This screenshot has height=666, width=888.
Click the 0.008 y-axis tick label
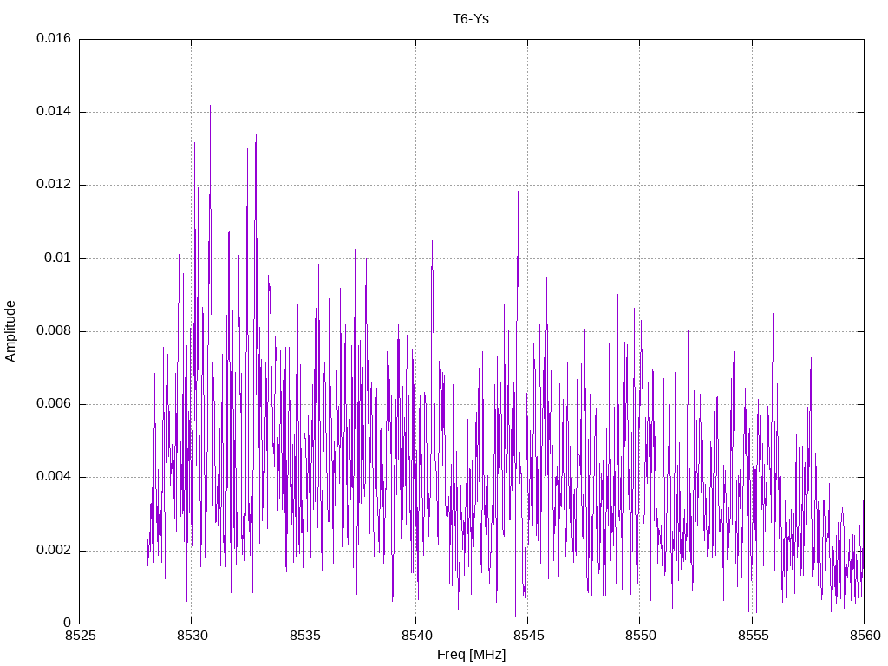tap(54, 330)
